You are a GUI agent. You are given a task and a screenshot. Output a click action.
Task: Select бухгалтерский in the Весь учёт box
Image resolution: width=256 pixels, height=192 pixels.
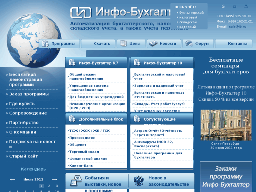(x=191, y=13)
